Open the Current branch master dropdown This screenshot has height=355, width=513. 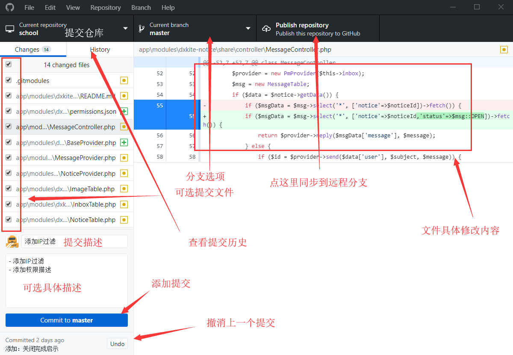pos(195,29)
